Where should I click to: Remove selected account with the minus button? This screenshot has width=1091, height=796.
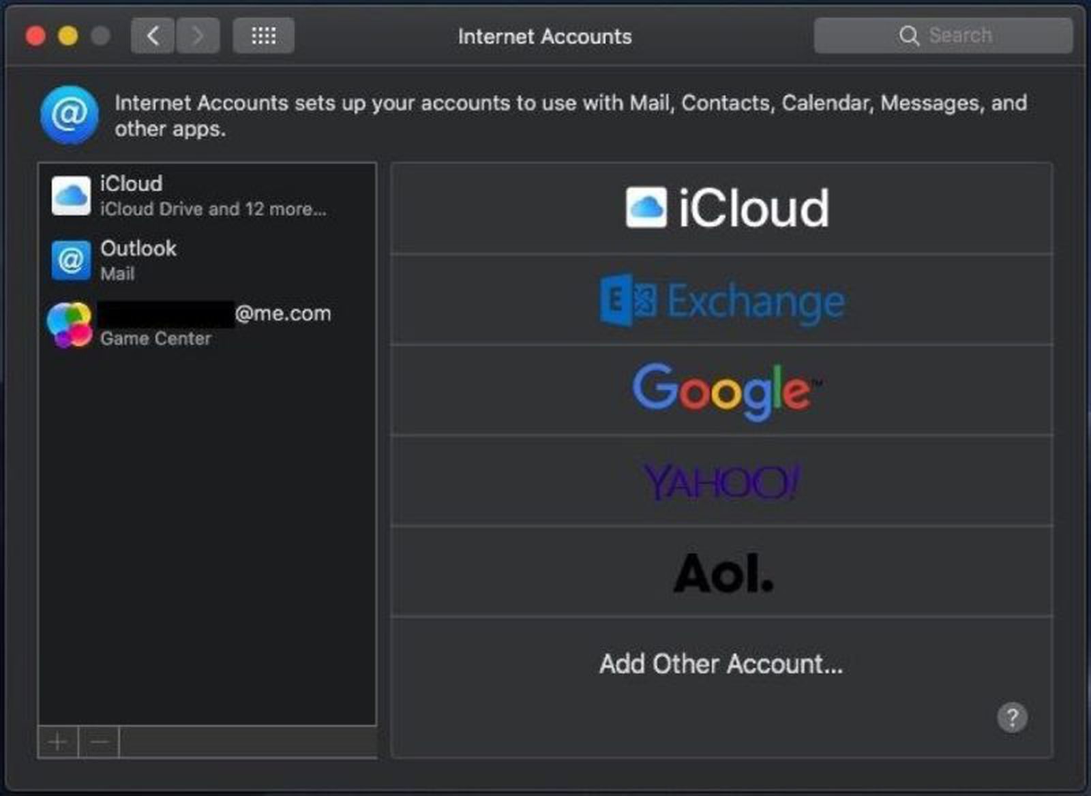pyautogui.click(x=100, y=741)
